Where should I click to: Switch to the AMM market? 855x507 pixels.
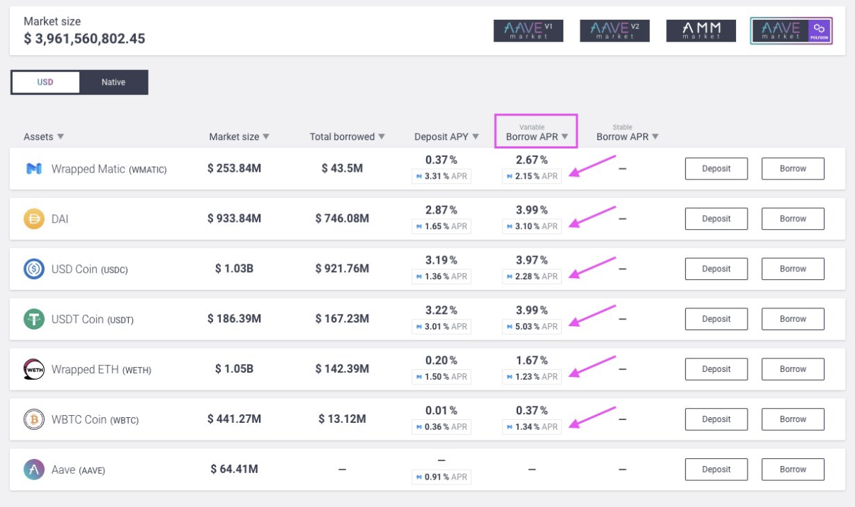pos(701,30)
